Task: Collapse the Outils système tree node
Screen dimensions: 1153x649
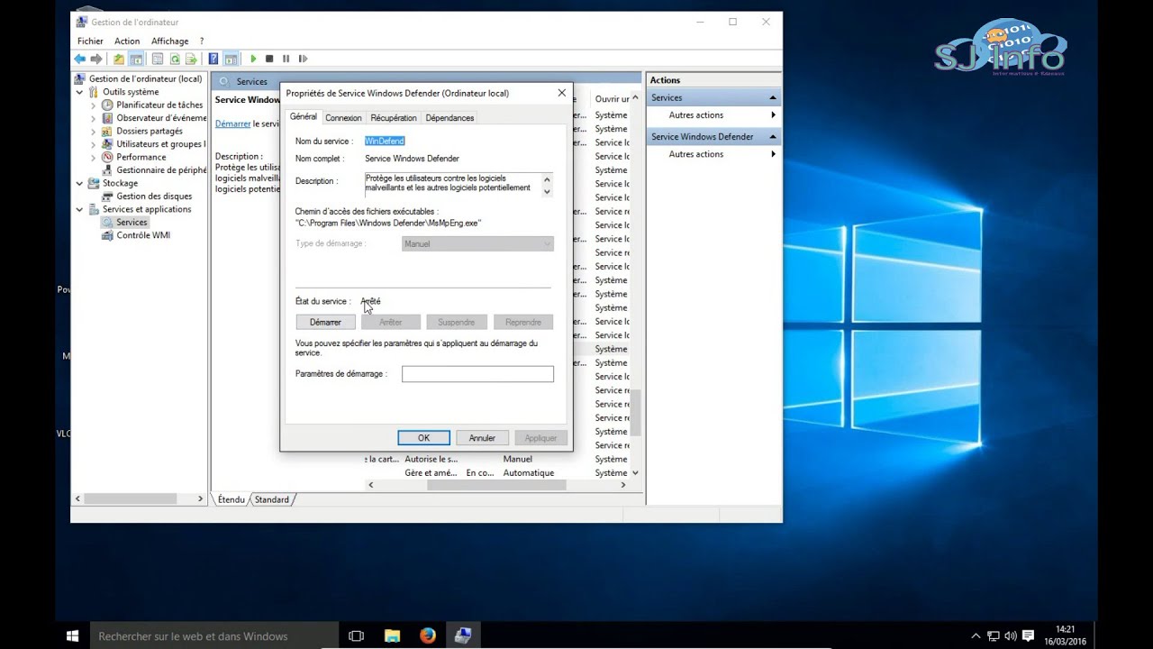Action: (79, 92)
